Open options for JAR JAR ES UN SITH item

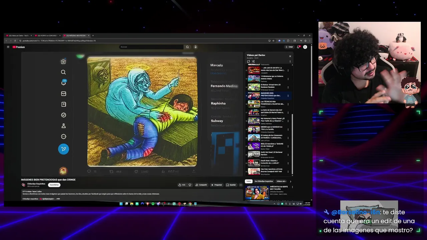tap(288, 70)
